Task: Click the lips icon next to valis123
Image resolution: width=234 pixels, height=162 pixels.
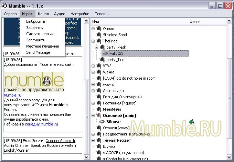Action: click(105, 53)
